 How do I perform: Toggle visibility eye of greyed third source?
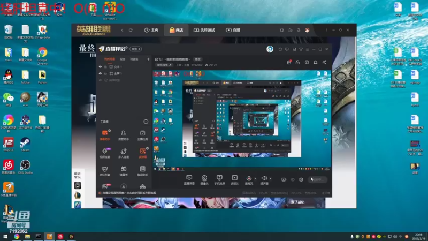[100, 80]
